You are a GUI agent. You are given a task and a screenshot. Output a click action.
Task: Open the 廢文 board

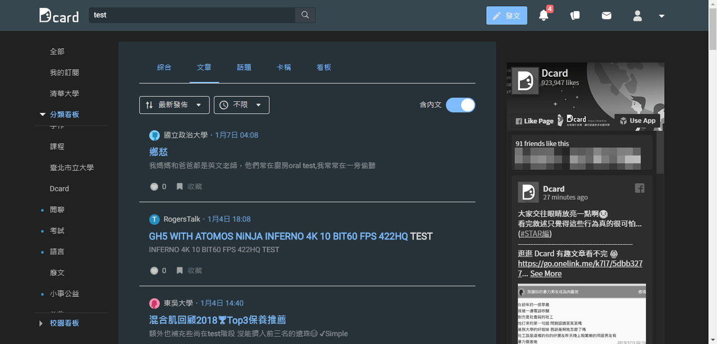pos(57,273)
